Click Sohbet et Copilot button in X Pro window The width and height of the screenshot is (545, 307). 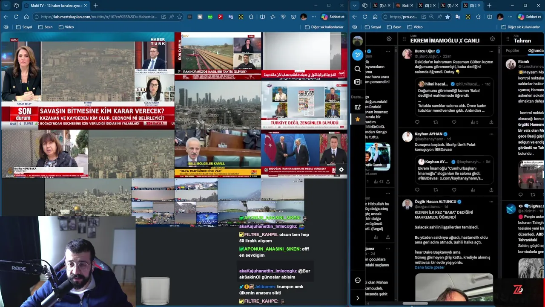coord(530,17)
